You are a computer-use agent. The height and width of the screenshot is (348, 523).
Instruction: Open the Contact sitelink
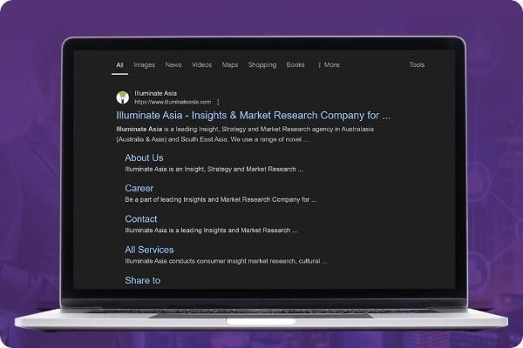point(141,219)
